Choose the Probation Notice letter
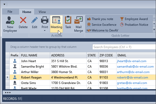 pyautogui.click(x=134, y=25)
